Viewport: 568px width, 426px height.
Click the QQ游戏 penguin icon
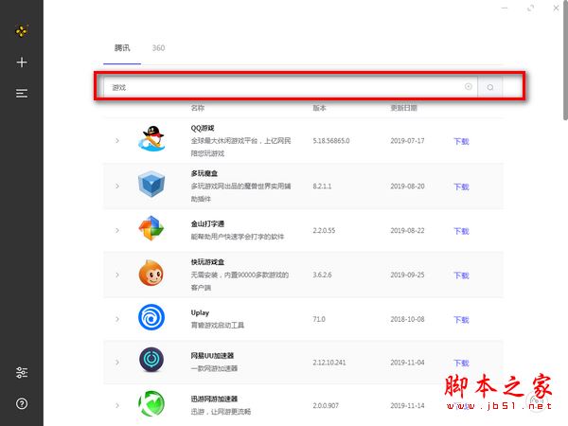point(151,139)
